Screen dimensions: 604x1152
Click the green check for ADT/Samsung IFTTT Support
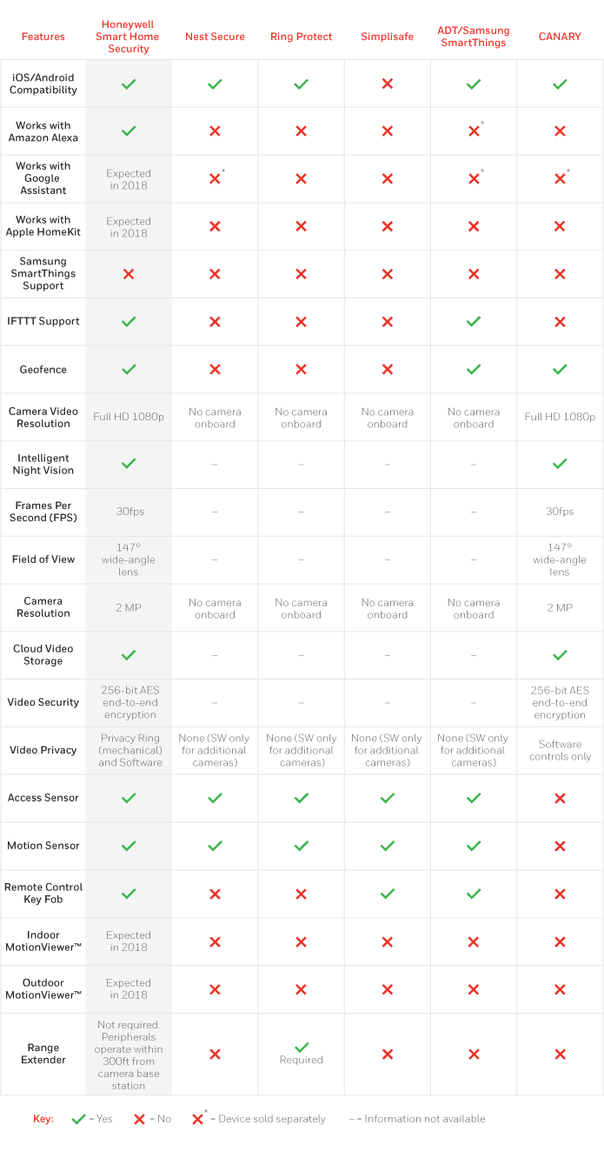point(474,322)
